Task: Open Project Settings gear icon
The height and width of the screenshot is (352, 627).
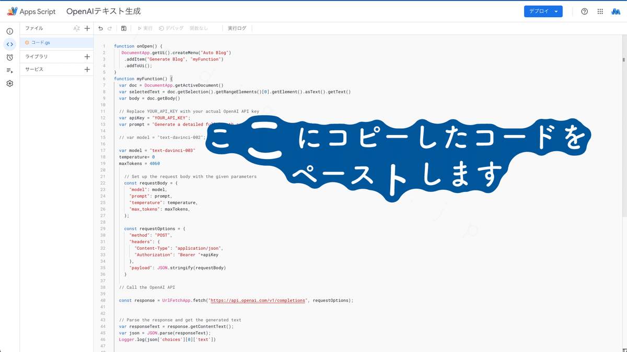Action: [9, 83]
